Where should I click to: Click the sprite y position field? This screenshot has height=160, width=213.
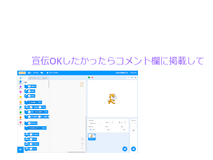tap(125, 123)
